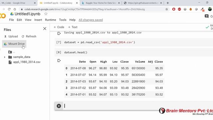Click the Upload files button

pyautogui.click(x=11, y=36)
